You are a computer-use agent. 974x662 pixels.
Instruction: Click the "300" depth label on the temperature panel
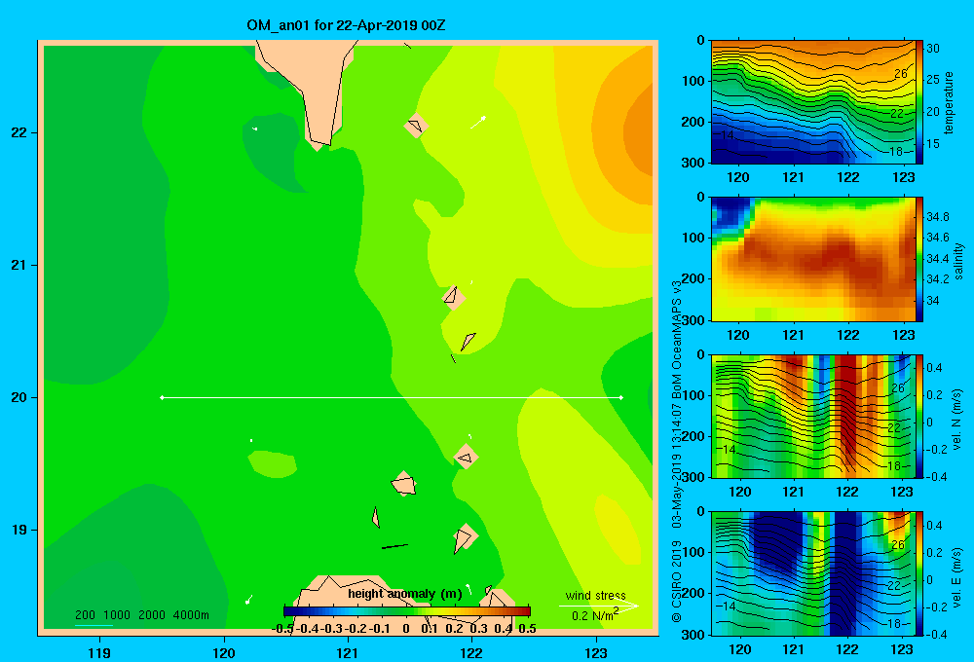click(693, 162)
